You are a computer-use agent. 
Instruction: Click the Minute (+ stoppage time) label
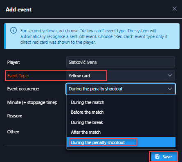pos(32,102)
